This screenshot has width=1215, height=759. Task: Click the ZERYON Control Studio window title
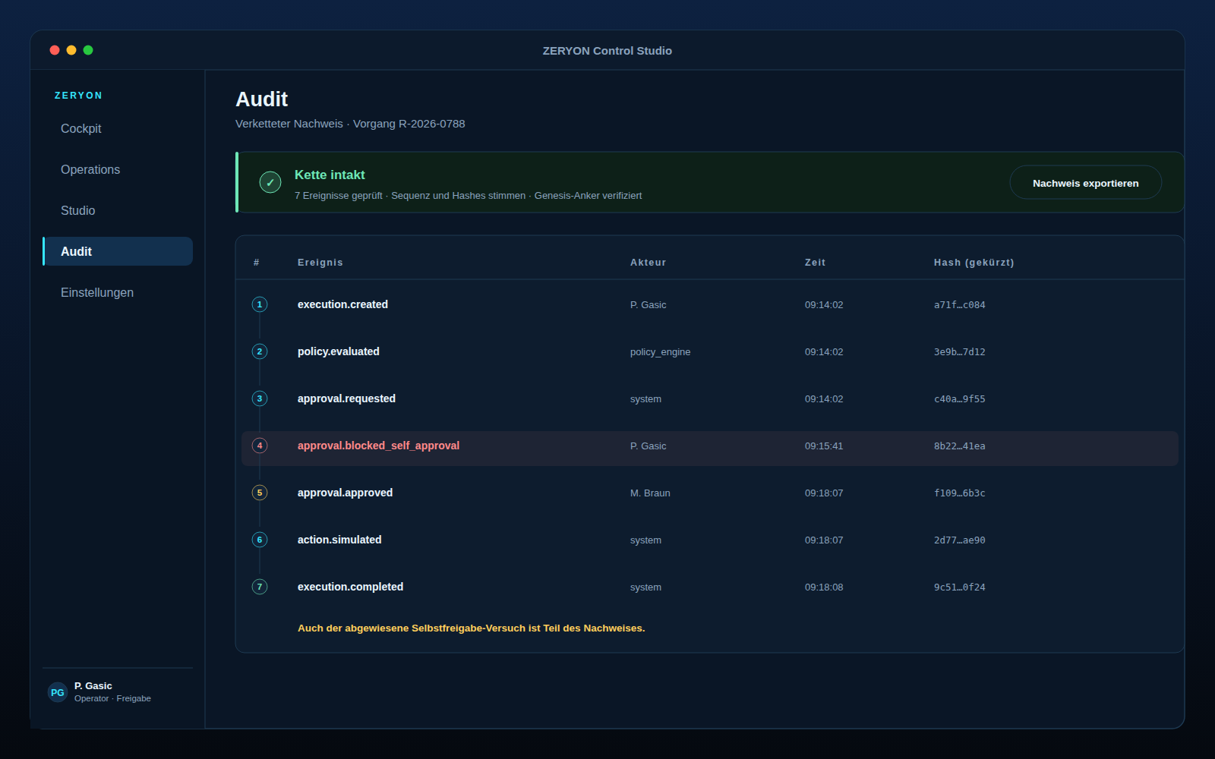607,51
